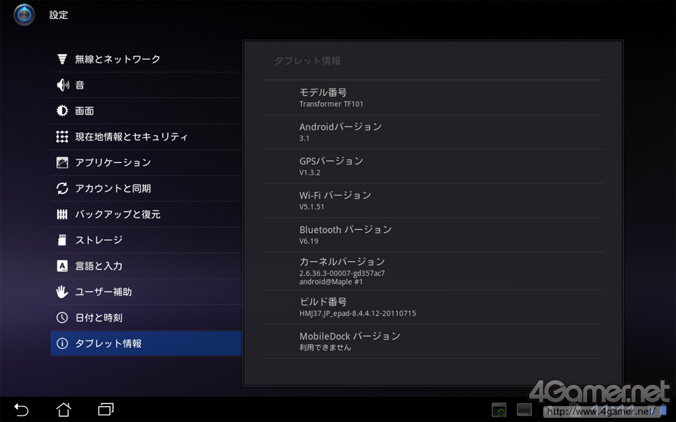Viewport: 676px width, 422px height.
Task: Click the バックアップと復元 icon
Action: pyautogui.click(x=62, y=214)
